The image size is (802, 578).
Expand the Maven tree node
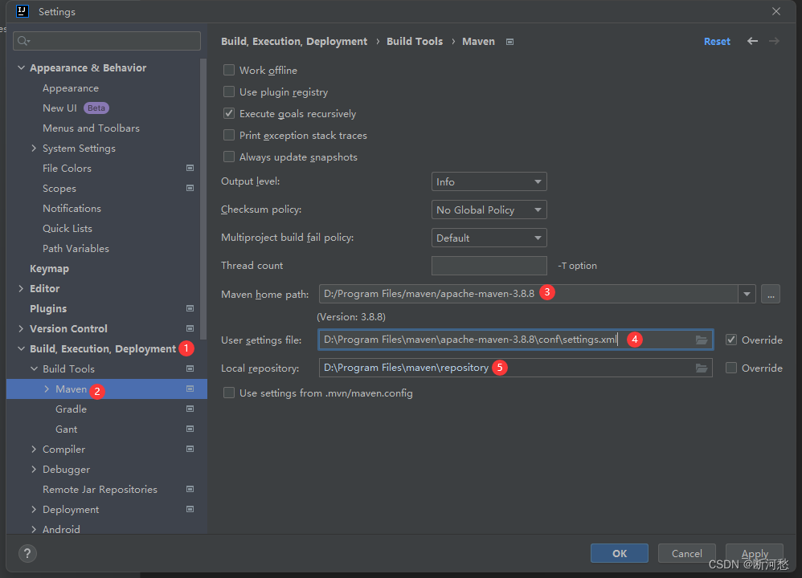click(47, 389)
